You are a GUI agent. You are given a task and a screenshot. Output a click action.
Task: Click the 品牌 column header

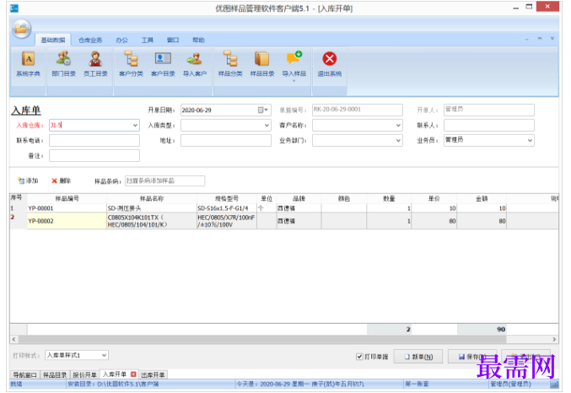299,198
